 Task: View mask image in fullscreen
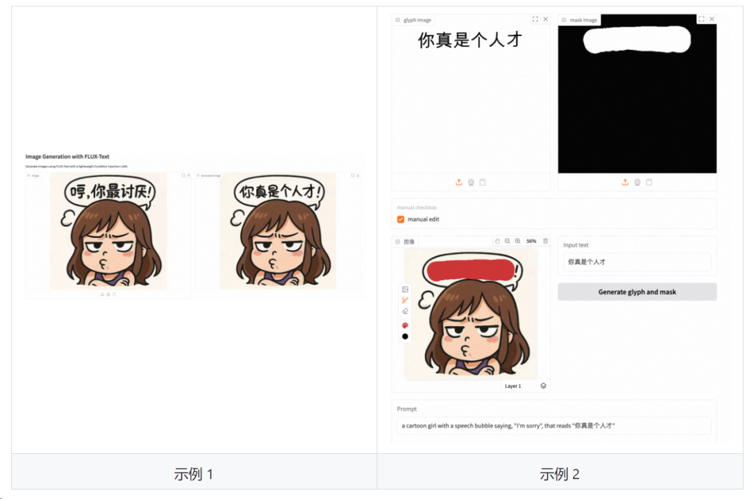701,19
